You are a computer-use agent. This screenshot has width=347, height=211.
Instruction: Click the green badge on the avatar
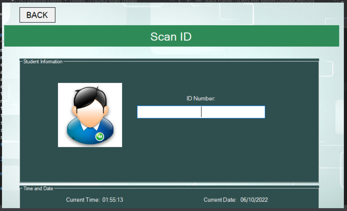coord(100,137)
